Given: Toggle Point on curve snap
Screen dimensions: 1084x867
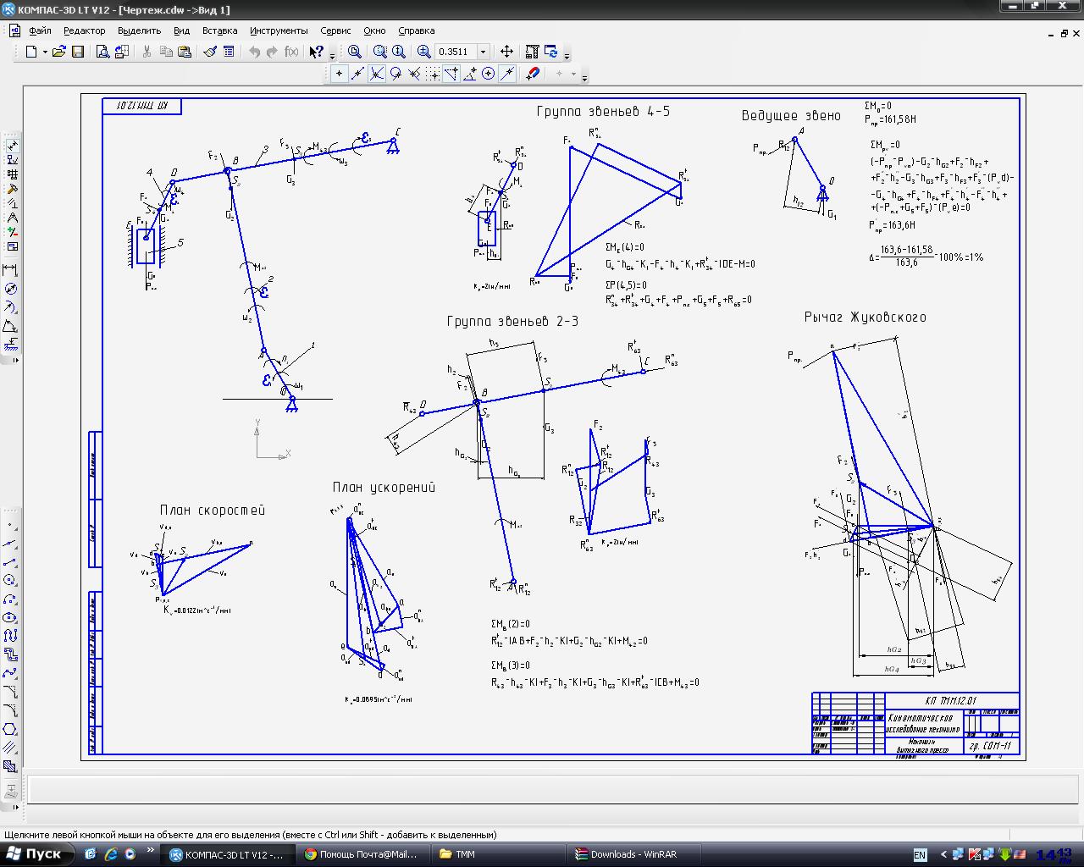Looking at the screenshot, I should [x=507, y=74].
